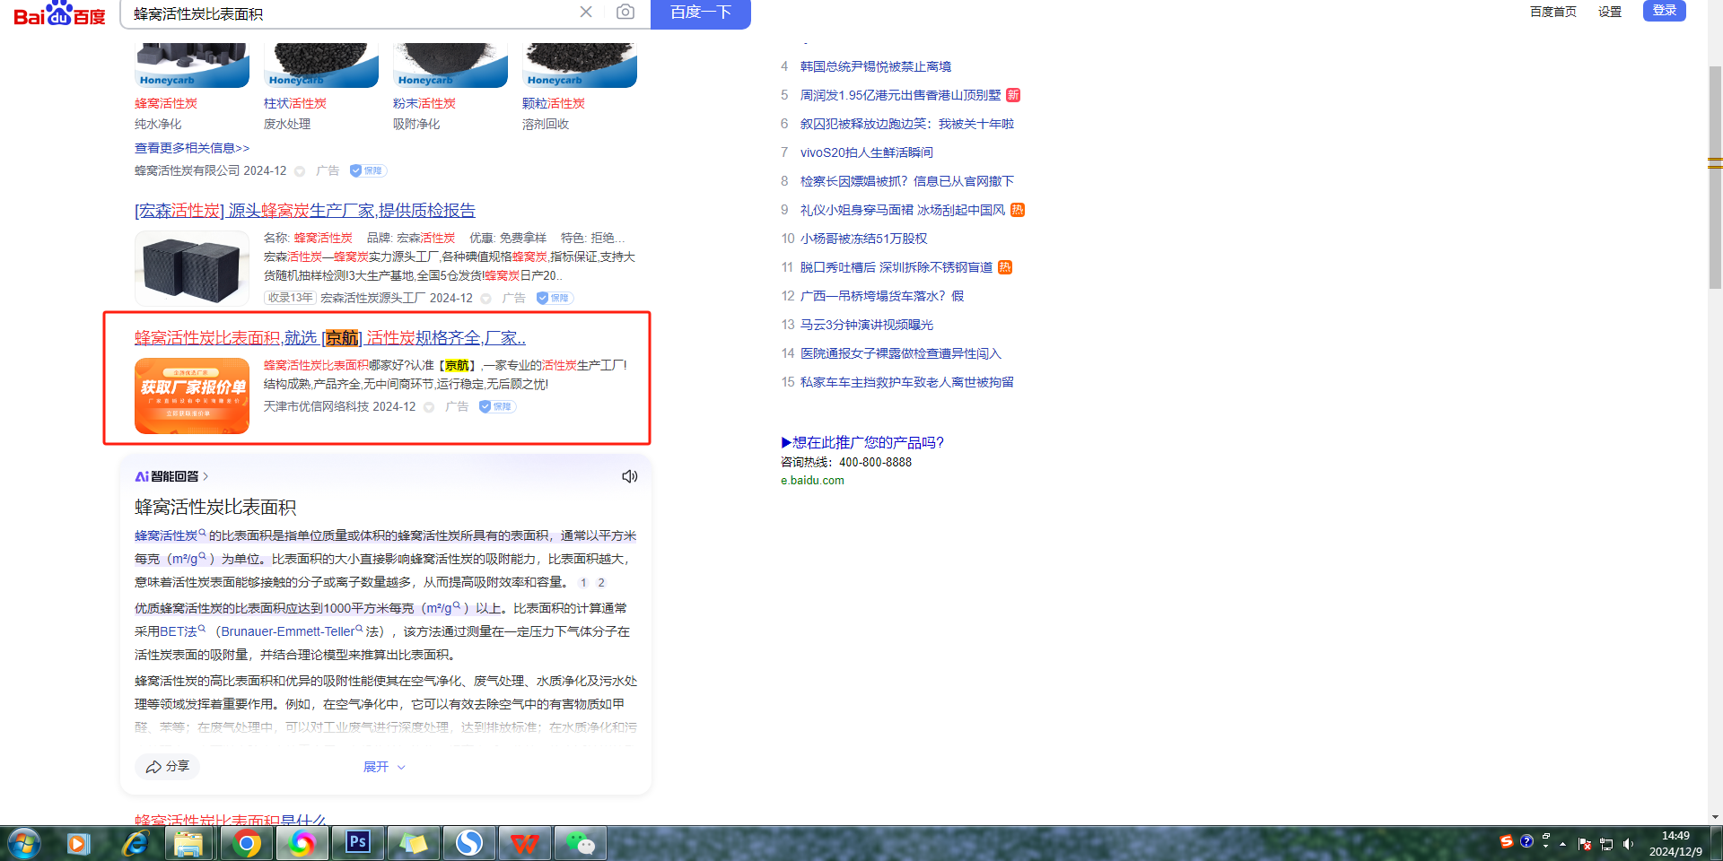Viewport: 1723px width, 861px height.
Task: Open the 颗粒活性炭 product link
Action: pyautogui.click(x=554, y=104)
